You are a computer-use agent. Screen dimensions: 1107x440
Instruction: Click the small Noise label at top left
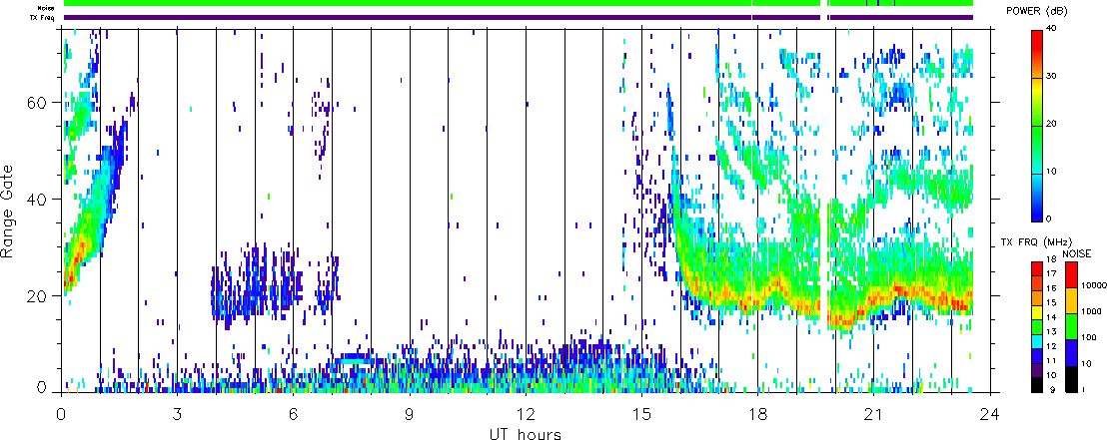[46, 8]
